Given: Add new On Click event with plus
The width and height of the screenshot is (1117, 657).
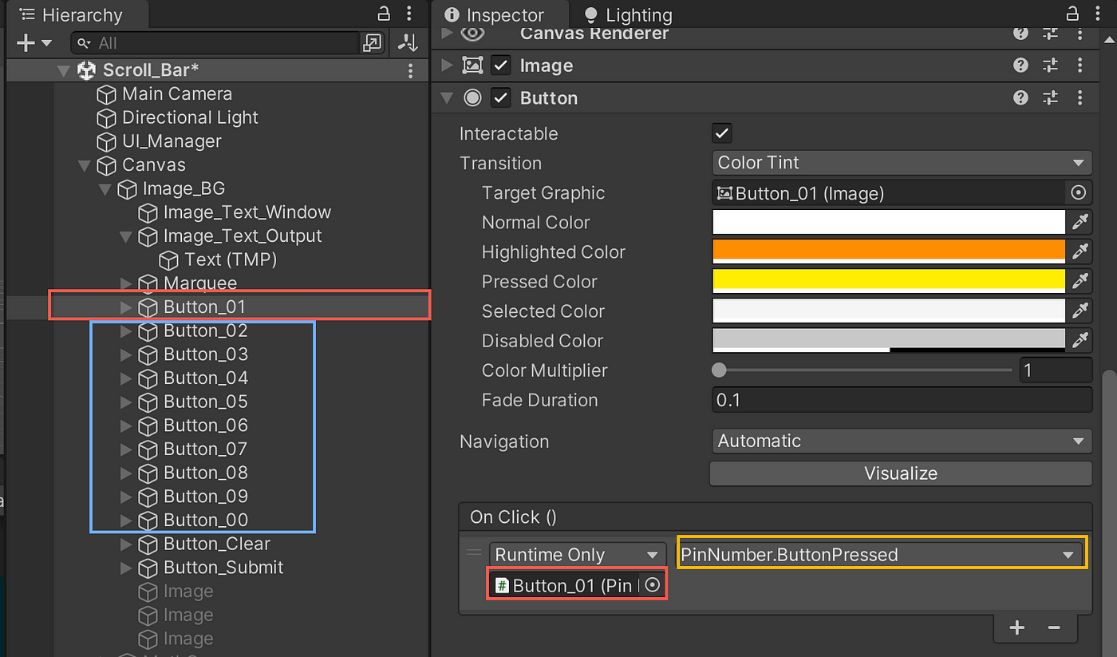Looking at the screenshot, I should point(1016,627).
